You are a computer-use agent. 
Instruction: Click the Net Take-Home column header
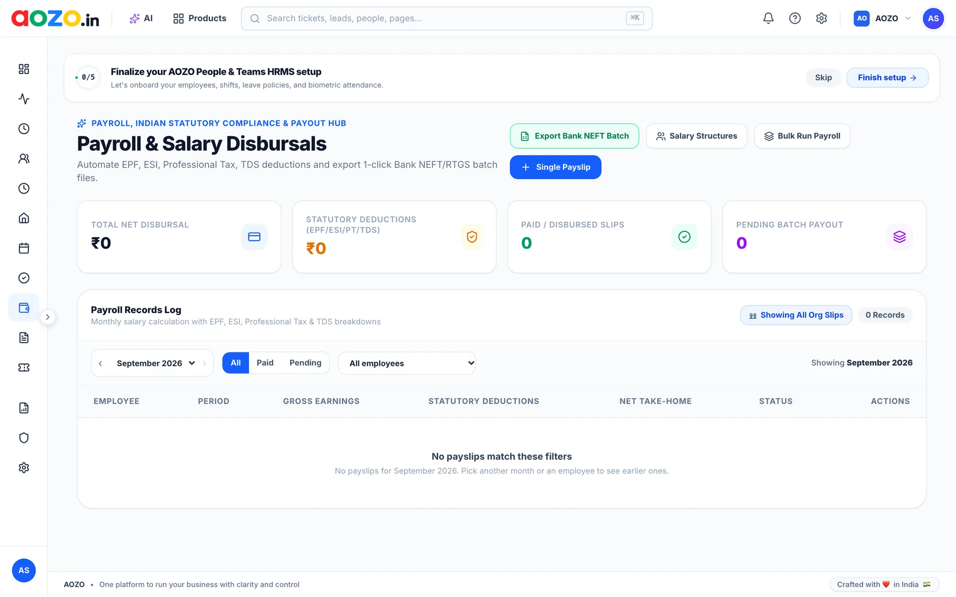[x=655, y=402]
